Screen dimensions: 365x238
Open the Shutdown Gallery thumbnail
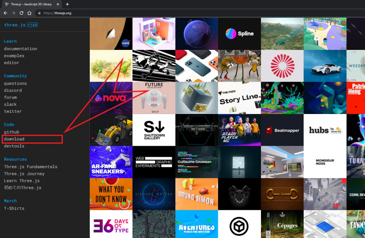pyautogui.click(x=154, y=130)
